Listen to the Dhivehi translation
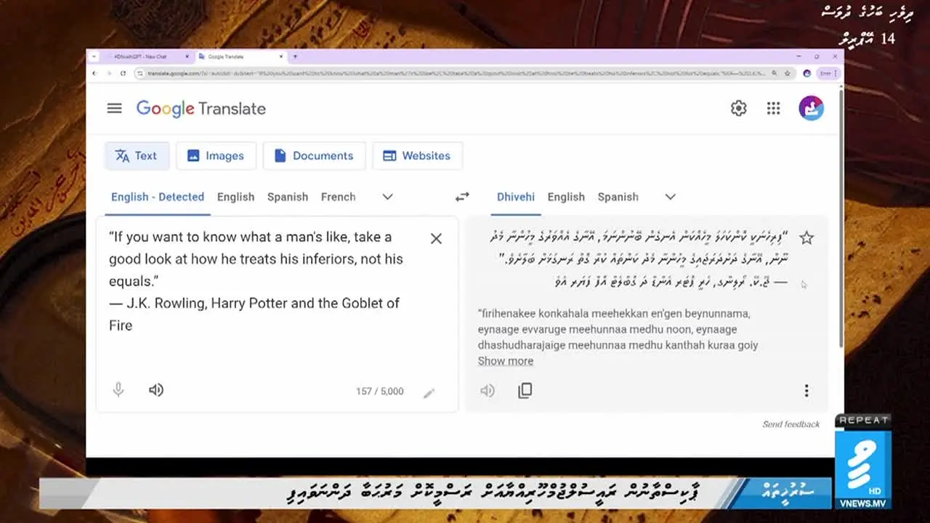The image size is (930, 523). coord(487,391)
